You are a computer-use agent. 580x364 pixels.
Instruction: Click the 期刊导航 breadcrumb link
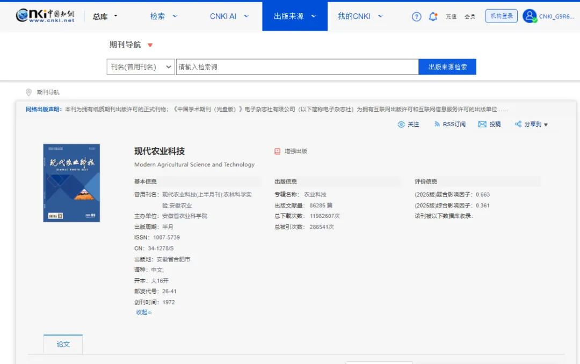[x=48, y=92]
